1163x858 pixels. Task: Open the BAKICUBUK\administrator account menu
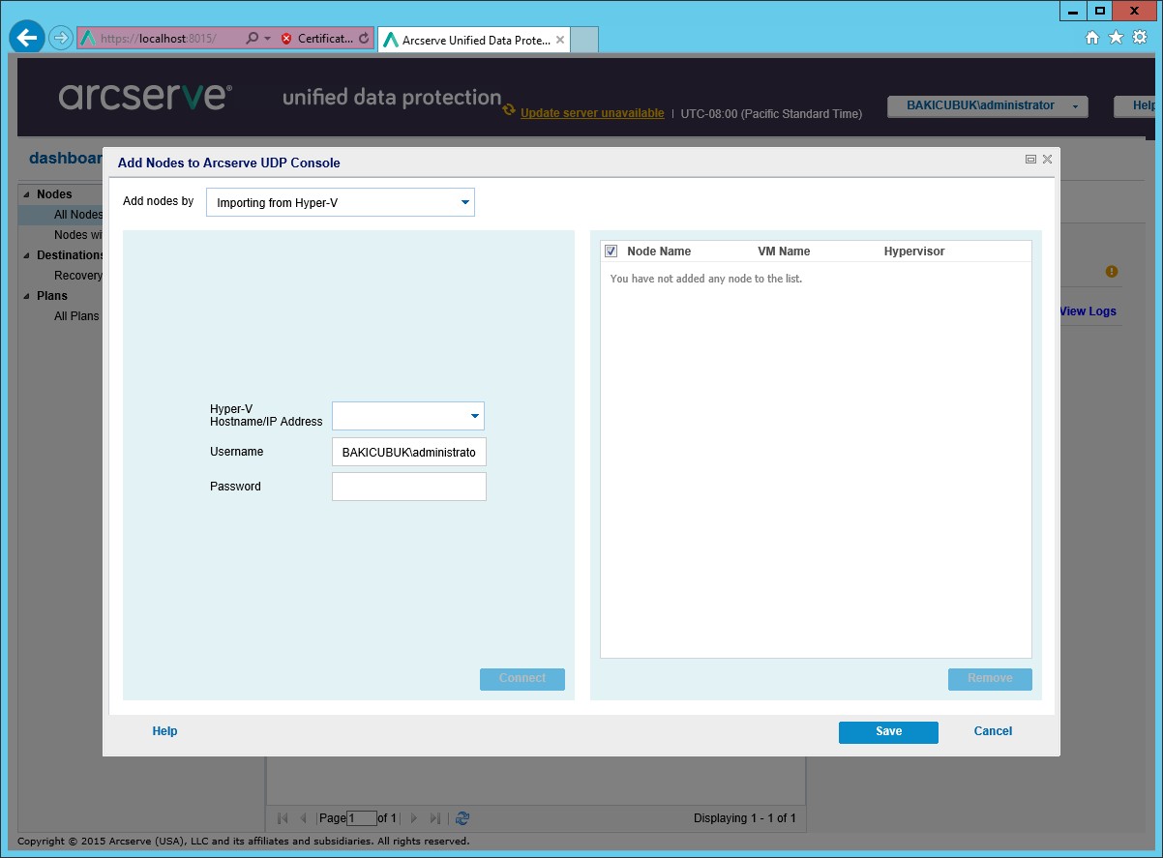coord(987,105)
